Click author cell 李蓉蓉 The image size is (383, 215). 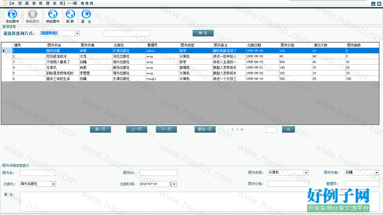point(96,73)
